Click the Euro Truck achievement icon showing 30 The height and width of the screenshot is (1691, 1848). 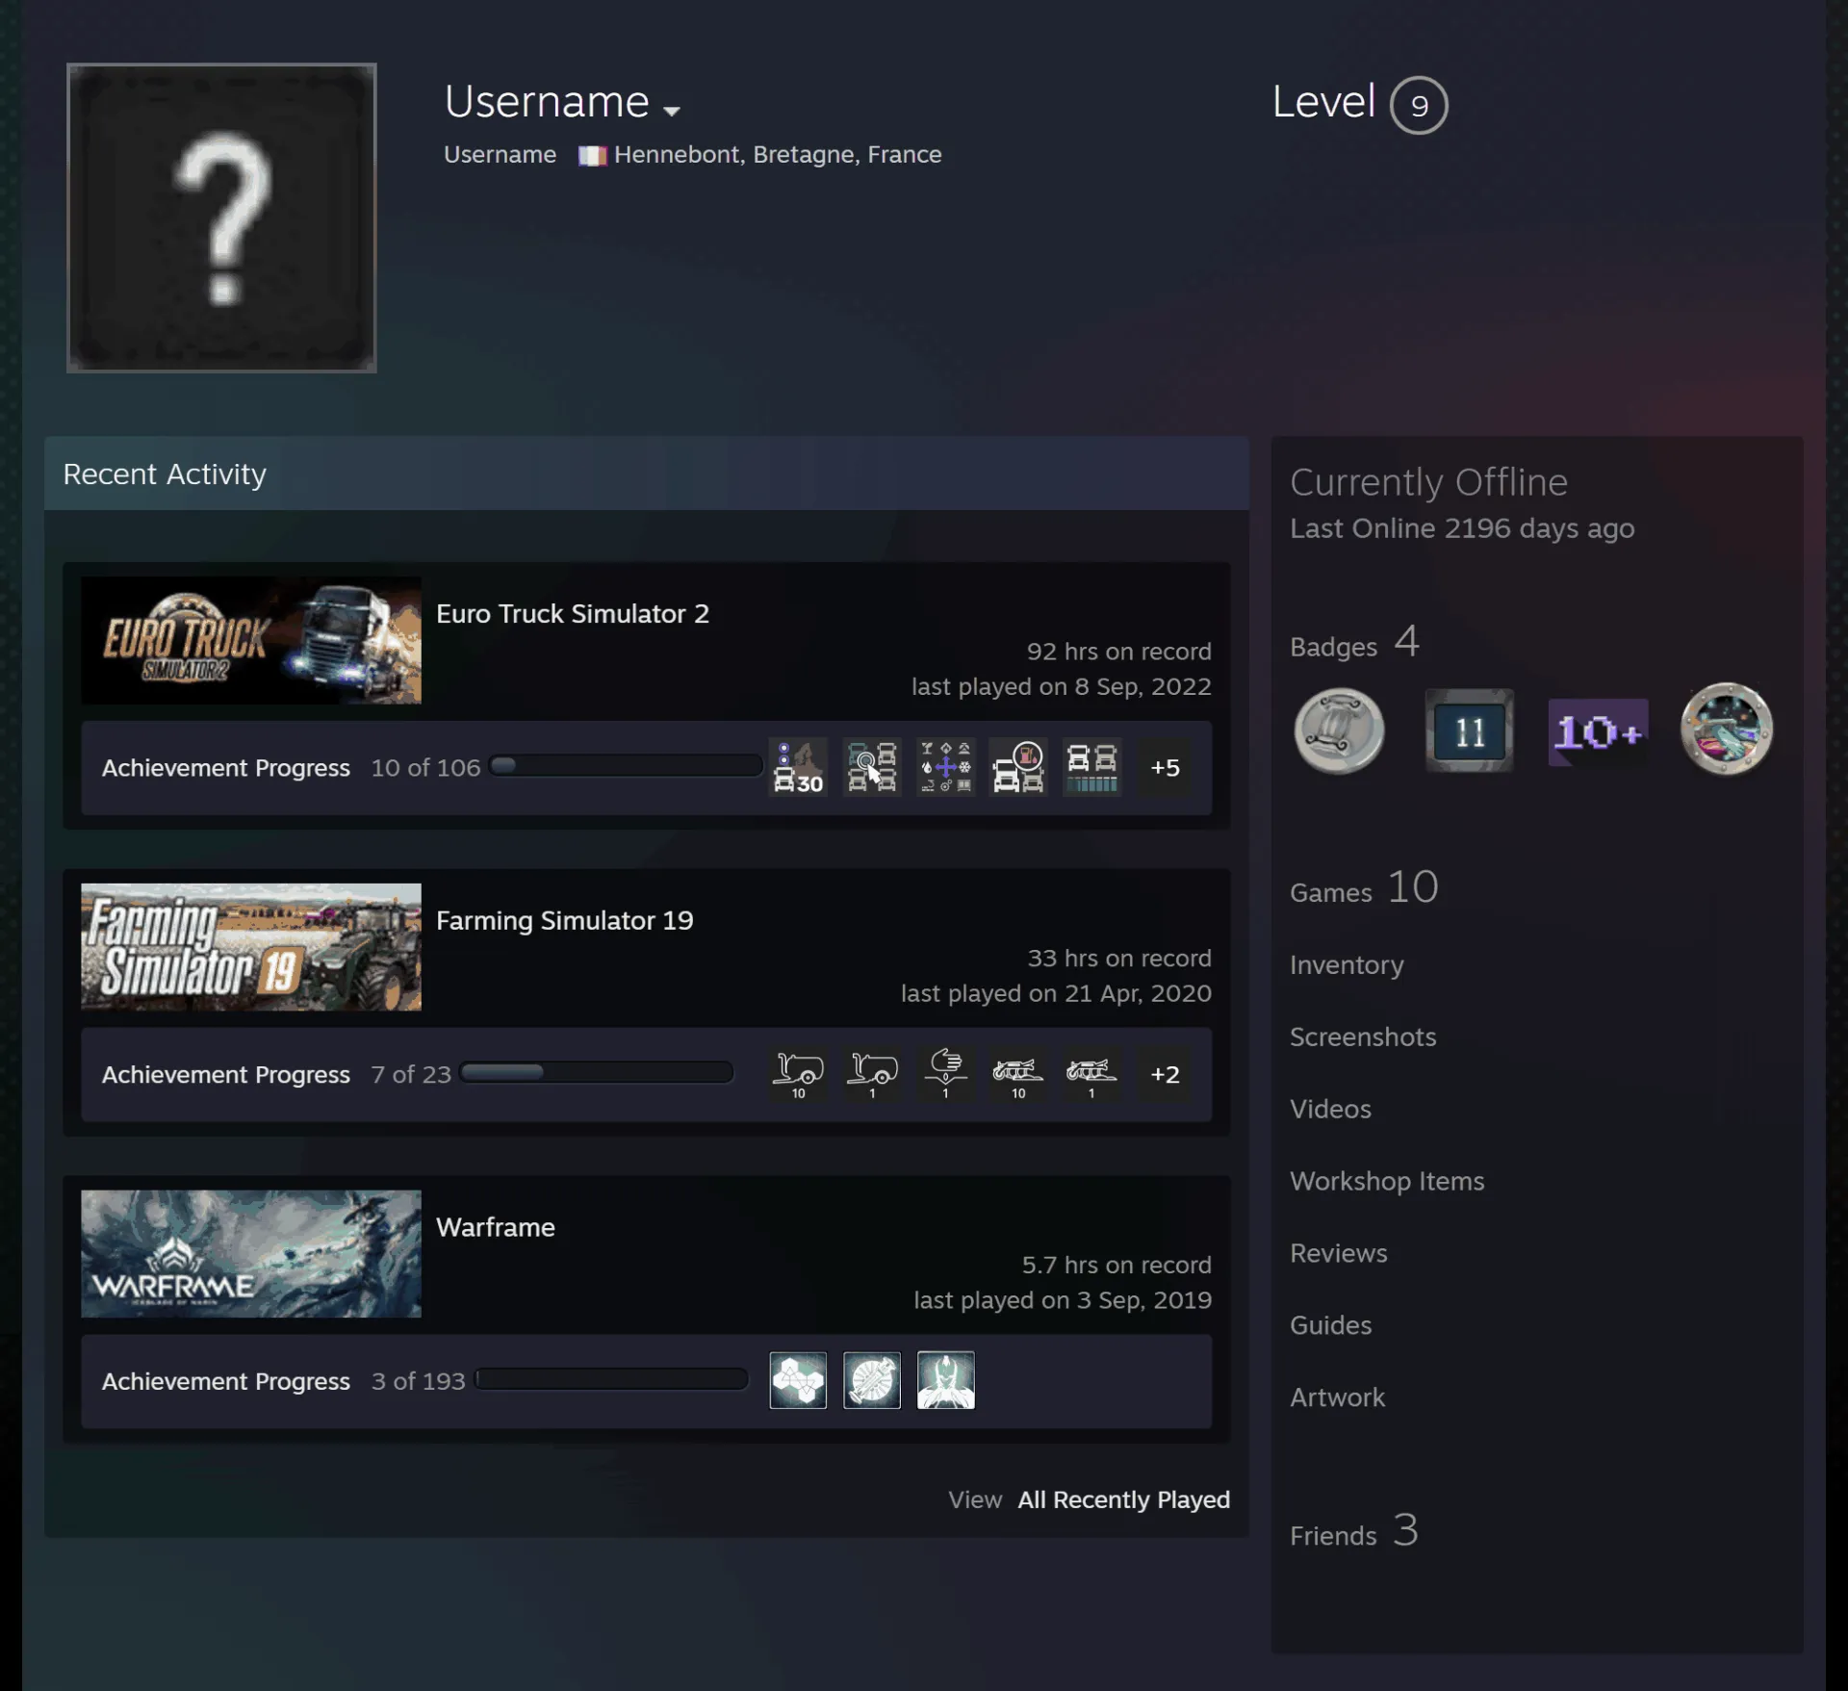(x=798, y=767)
